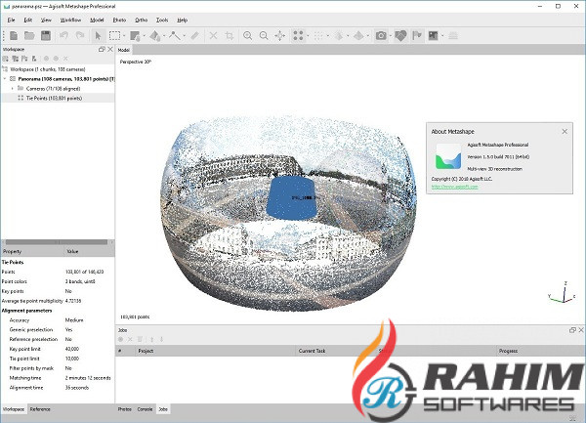Open Move Object tool dropdown arrow
The image size is (586, 423).
164,36
